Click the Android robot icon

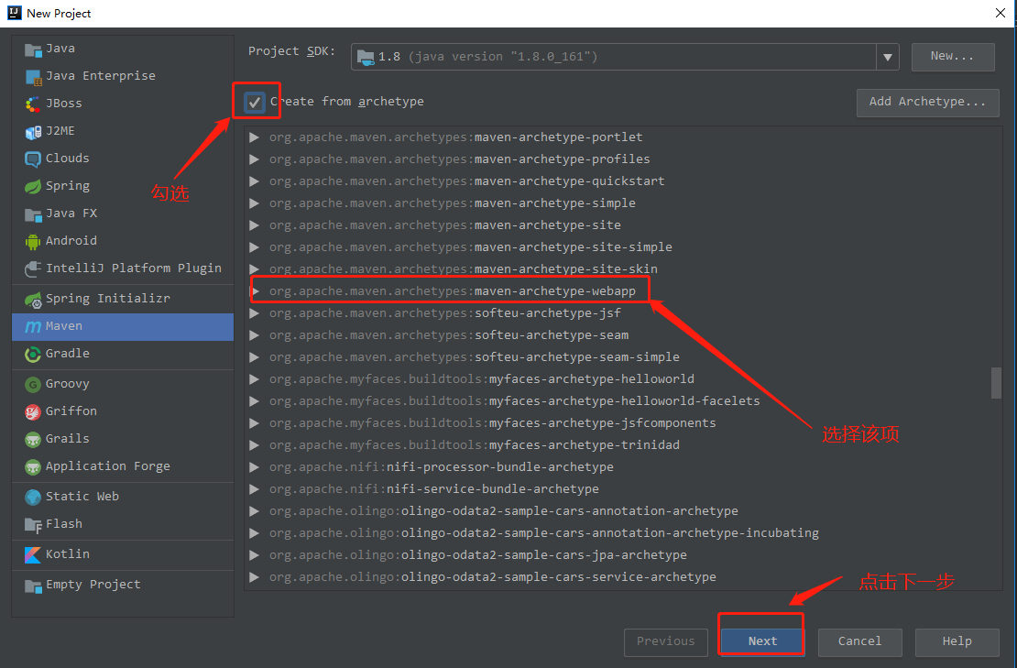[x=32, y=241]
